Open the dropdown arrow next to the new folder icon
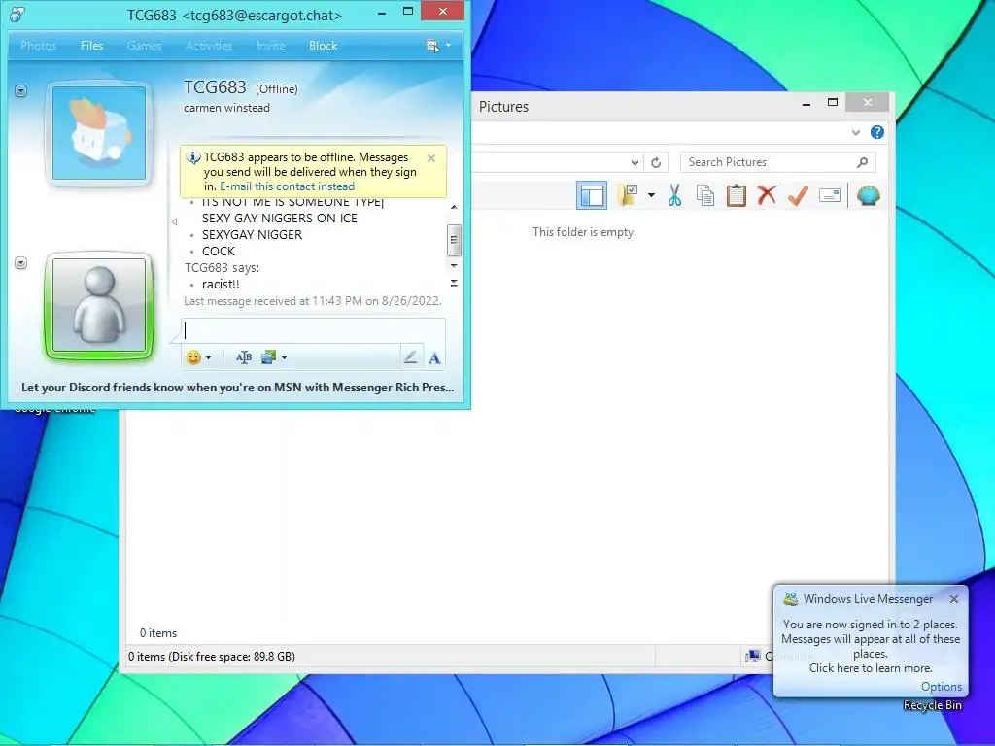 pyautogui.click(x=651, y=195)
